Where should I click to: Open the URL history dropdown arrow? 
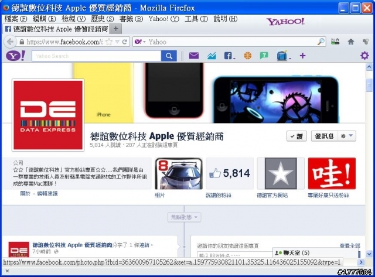(117, 42)
